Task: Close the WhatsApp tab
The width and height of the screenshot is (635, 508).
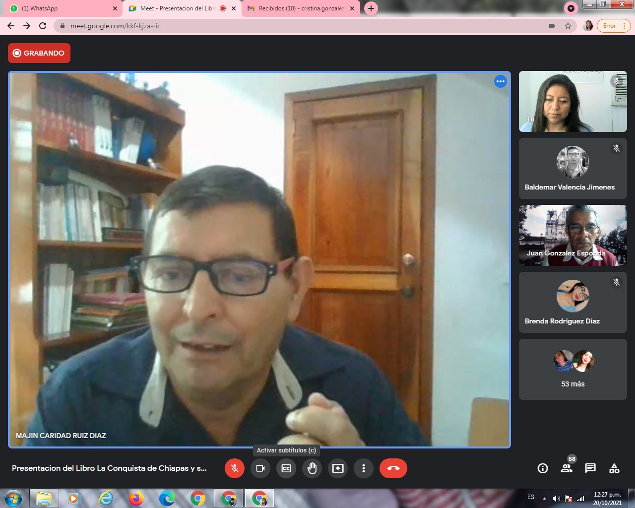Action: (x=115, y=8)
